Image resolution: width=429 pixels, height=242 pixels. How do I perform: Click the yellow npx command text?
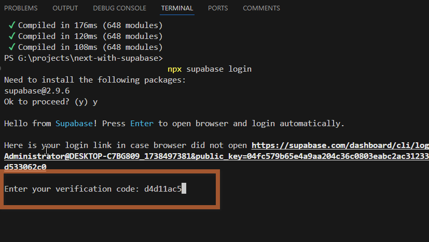pyautogui.click(x=174, y=69)
